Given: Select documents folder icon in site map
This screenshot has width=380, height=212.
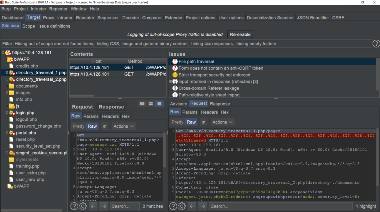Looking at the screenshot, I should point(11,86).
